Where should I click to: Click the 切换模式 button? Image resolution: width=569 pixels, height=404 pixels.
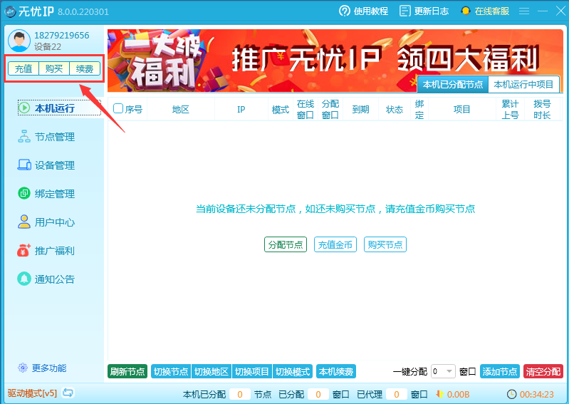[293, 371]
